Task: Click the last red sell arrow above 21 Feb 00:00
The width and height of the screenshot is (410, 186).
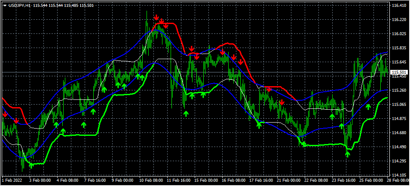Action: [281, 102]
